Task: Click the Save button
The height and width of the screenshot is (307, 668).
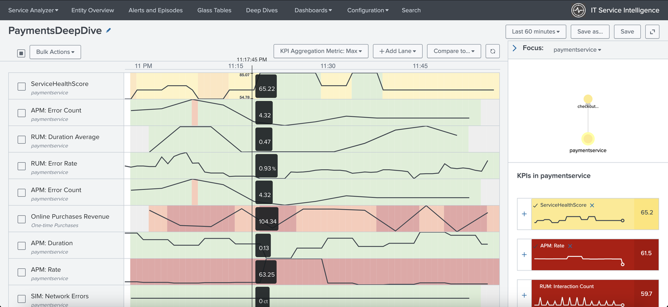Action: click(x=627, y=32)
